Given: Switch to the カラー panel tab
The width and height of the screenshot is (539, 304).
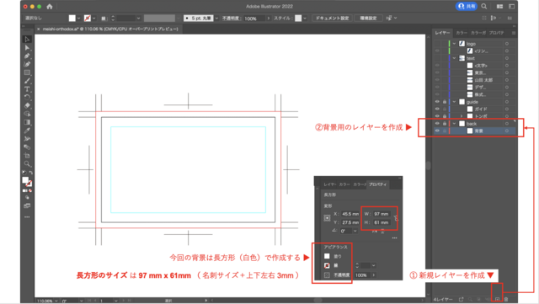Looking at the screenshot, I should [x=462, y=33].
